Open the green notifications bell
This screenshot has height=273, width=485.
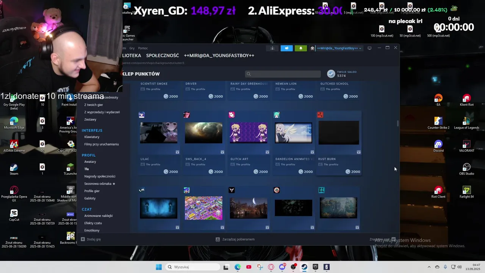[x=301, y=48]
